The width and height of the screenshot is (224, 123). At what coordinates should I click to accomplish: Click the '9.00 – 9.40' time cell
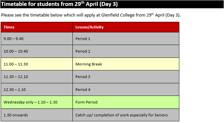(37, 39)
